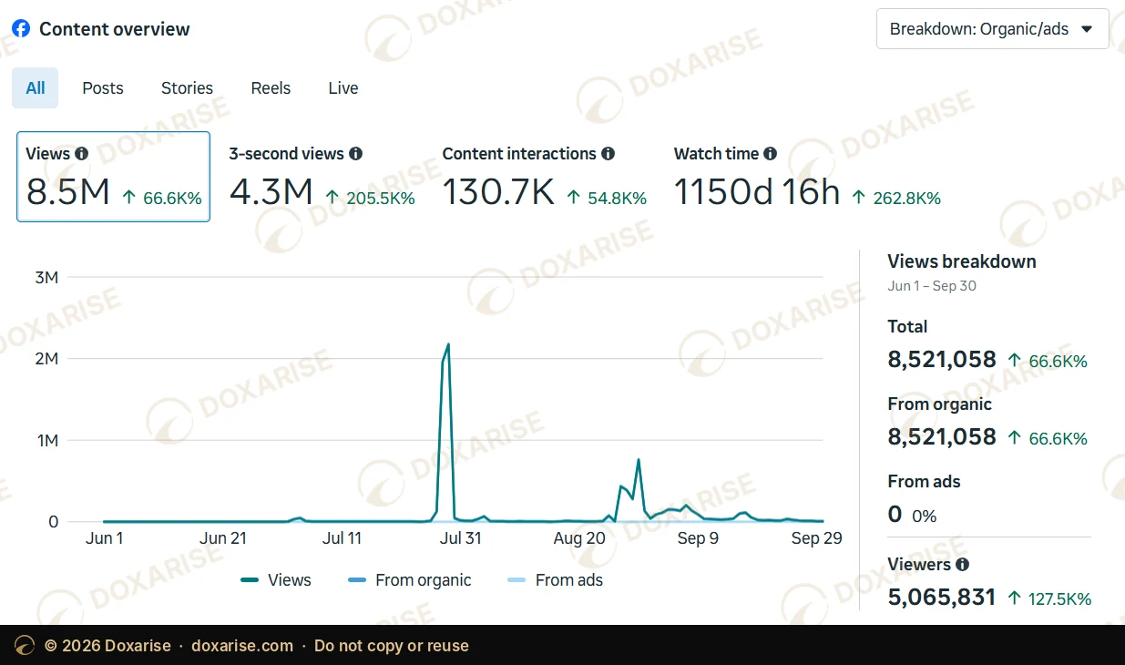Switch to the Stories tab
This screenshot has width=1125, height=665.
click(x=187, y=88)
